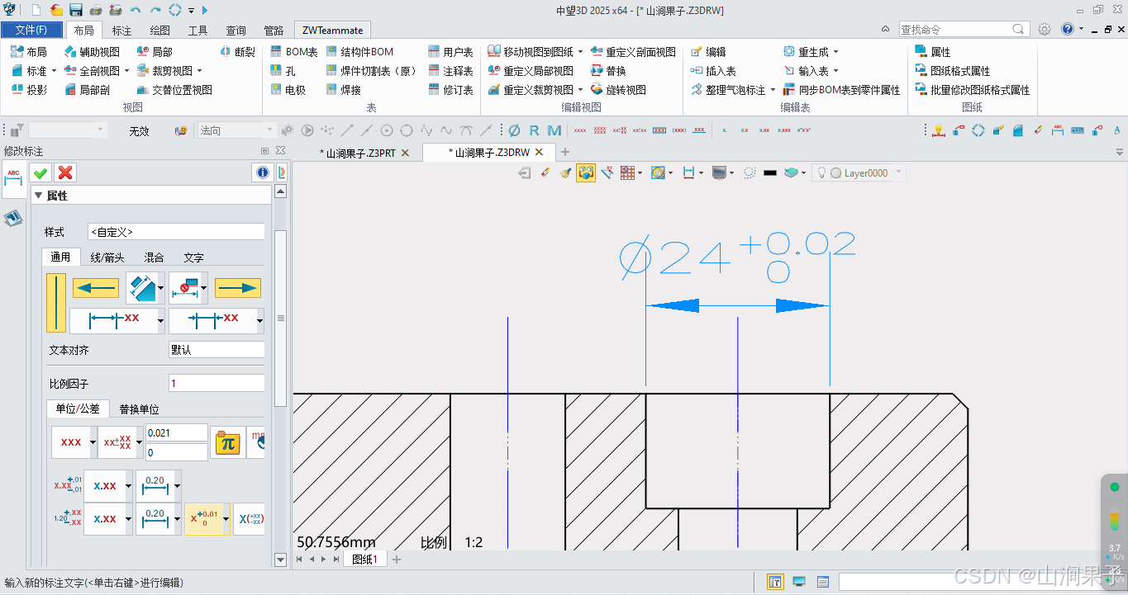The width and height of the screenshot is (1128, 595).
Task: Click the 重定义剖面视图 button
Action: pyautogui.click(x=634, y=52)
